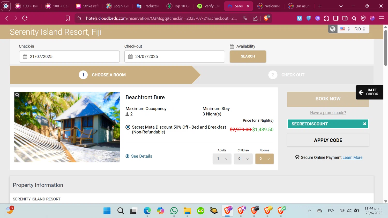Screen dimensions: 388x218
Task: Close the Serenity Island Resort tab
Action: tap(248, 6)
